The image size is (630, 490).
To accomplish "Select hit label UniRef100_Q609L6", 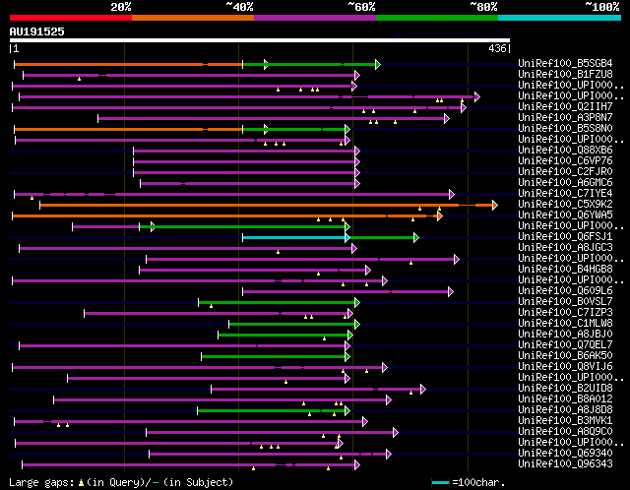I will pyautogui.click(x=565, y=291).
